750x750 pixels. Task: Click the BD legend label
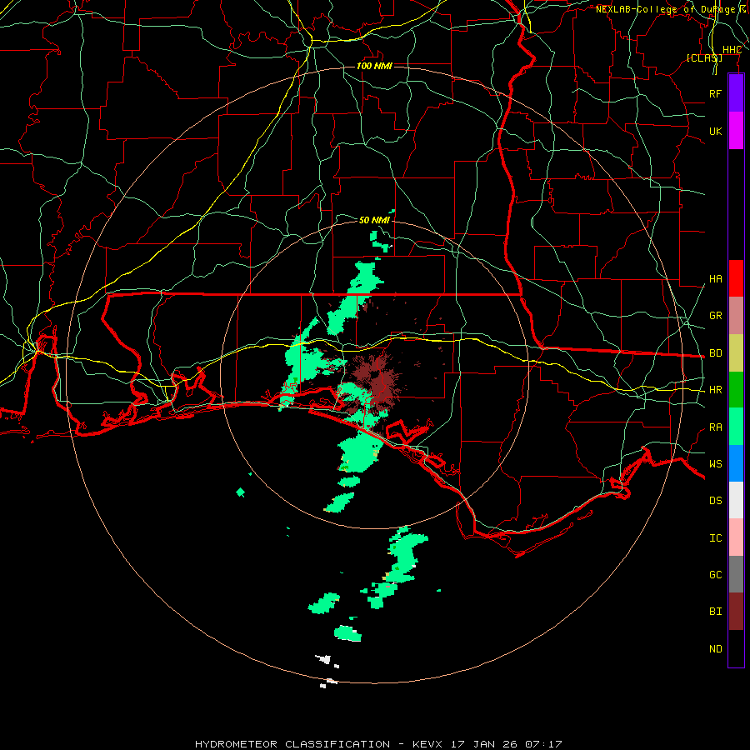pos(715,353)
